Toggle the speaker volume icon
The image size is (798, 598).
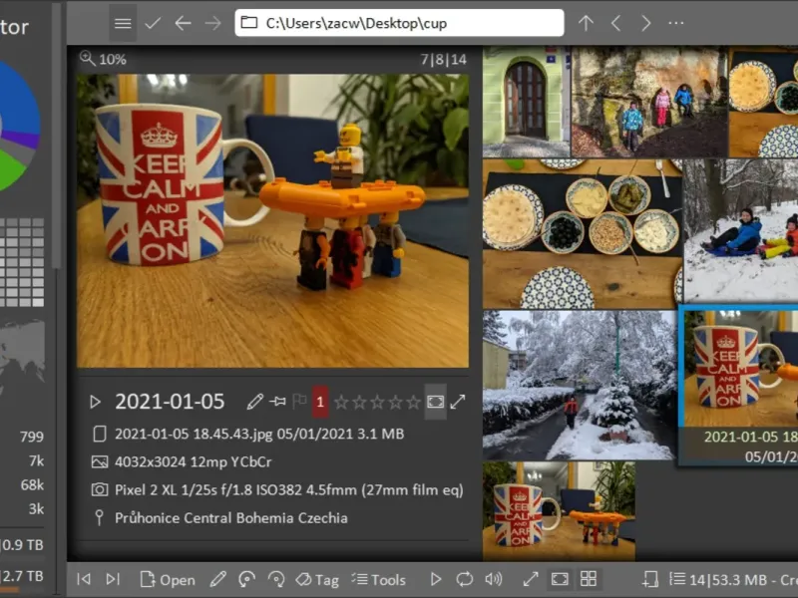tap(494, 579)
